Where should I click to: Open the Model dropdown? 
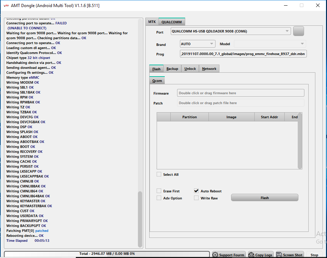point(302,44)
